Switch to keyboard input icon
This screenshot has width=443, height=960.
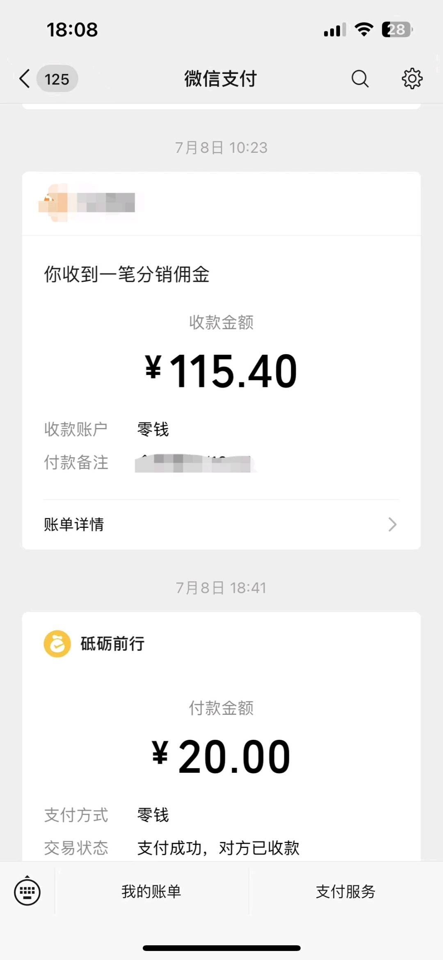point(27,892)
